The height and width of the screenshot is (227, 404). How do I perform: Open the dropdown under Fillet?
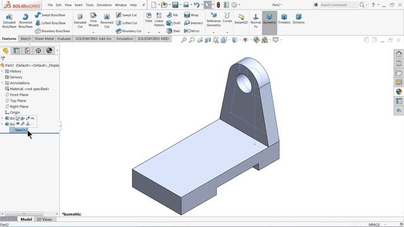(x=149, y=32)
